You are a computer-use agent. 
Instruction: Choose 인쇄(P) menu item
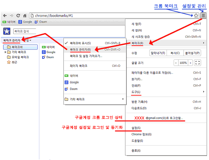[x=166, y=85]
